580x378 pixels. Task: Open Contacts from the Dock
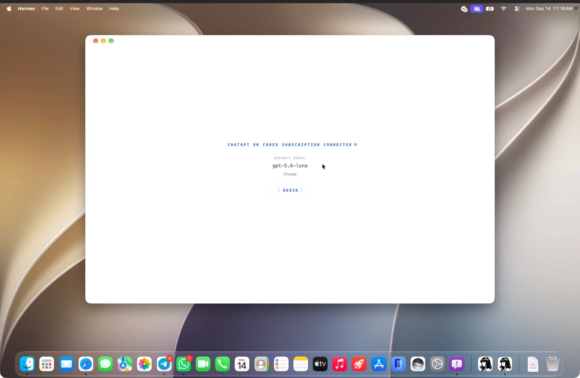262,364
